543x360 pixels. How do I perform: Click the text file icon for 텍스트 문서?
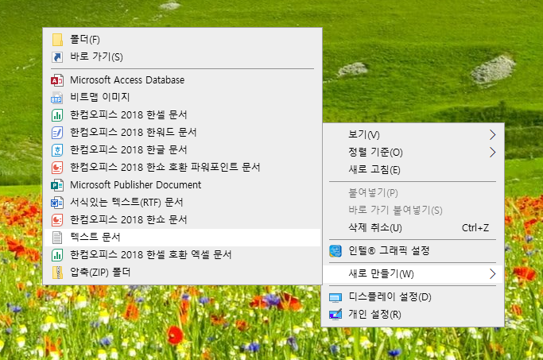[57, 238]
